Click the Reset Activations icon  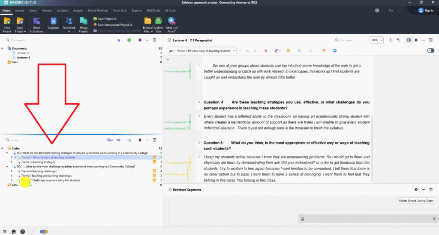tap(36, 21)
